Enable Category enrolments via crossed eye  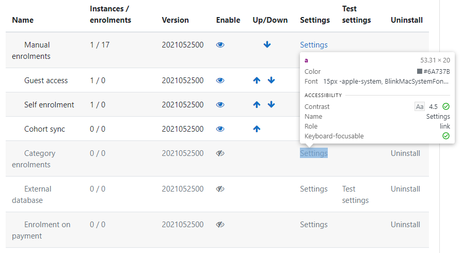tap(220, 153)
